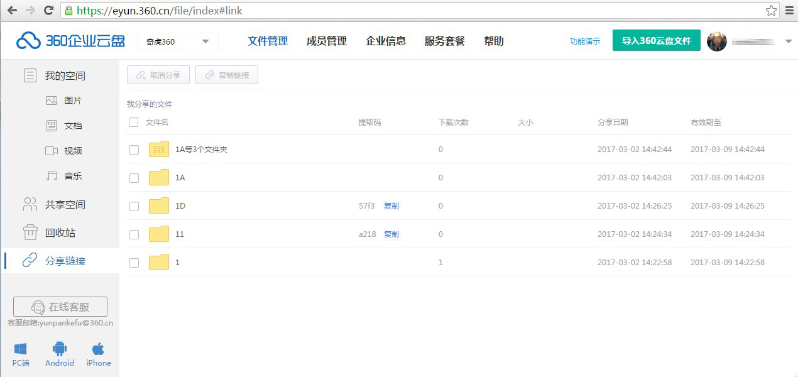Image resolution: width=798 pixels, height=377 pixels.
Task: Open the folder name 1A等3个文件夹
Action: point(201,150)
